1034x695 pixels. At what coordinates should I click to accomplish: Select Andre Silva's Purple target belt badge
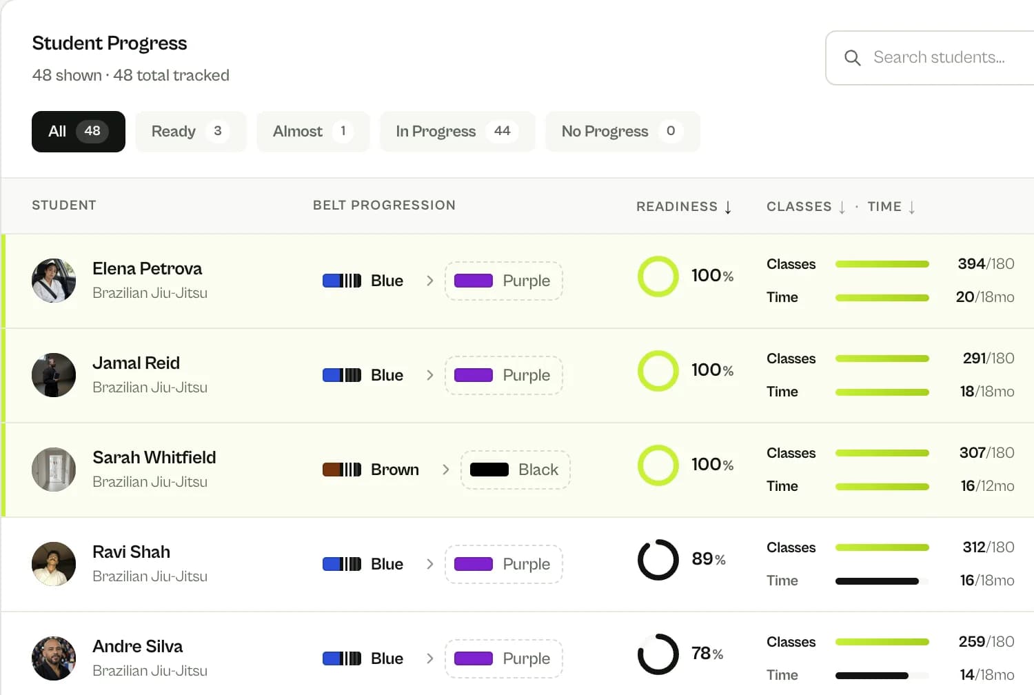click(x=504, y=658)
